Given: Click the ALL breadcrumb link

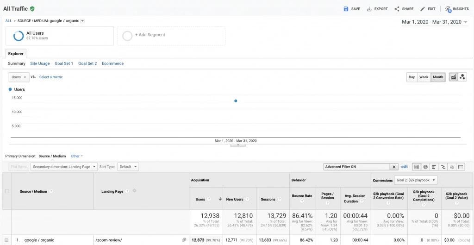Looking at the screenshot, I should pyautogui.click(x=9, y=21).
